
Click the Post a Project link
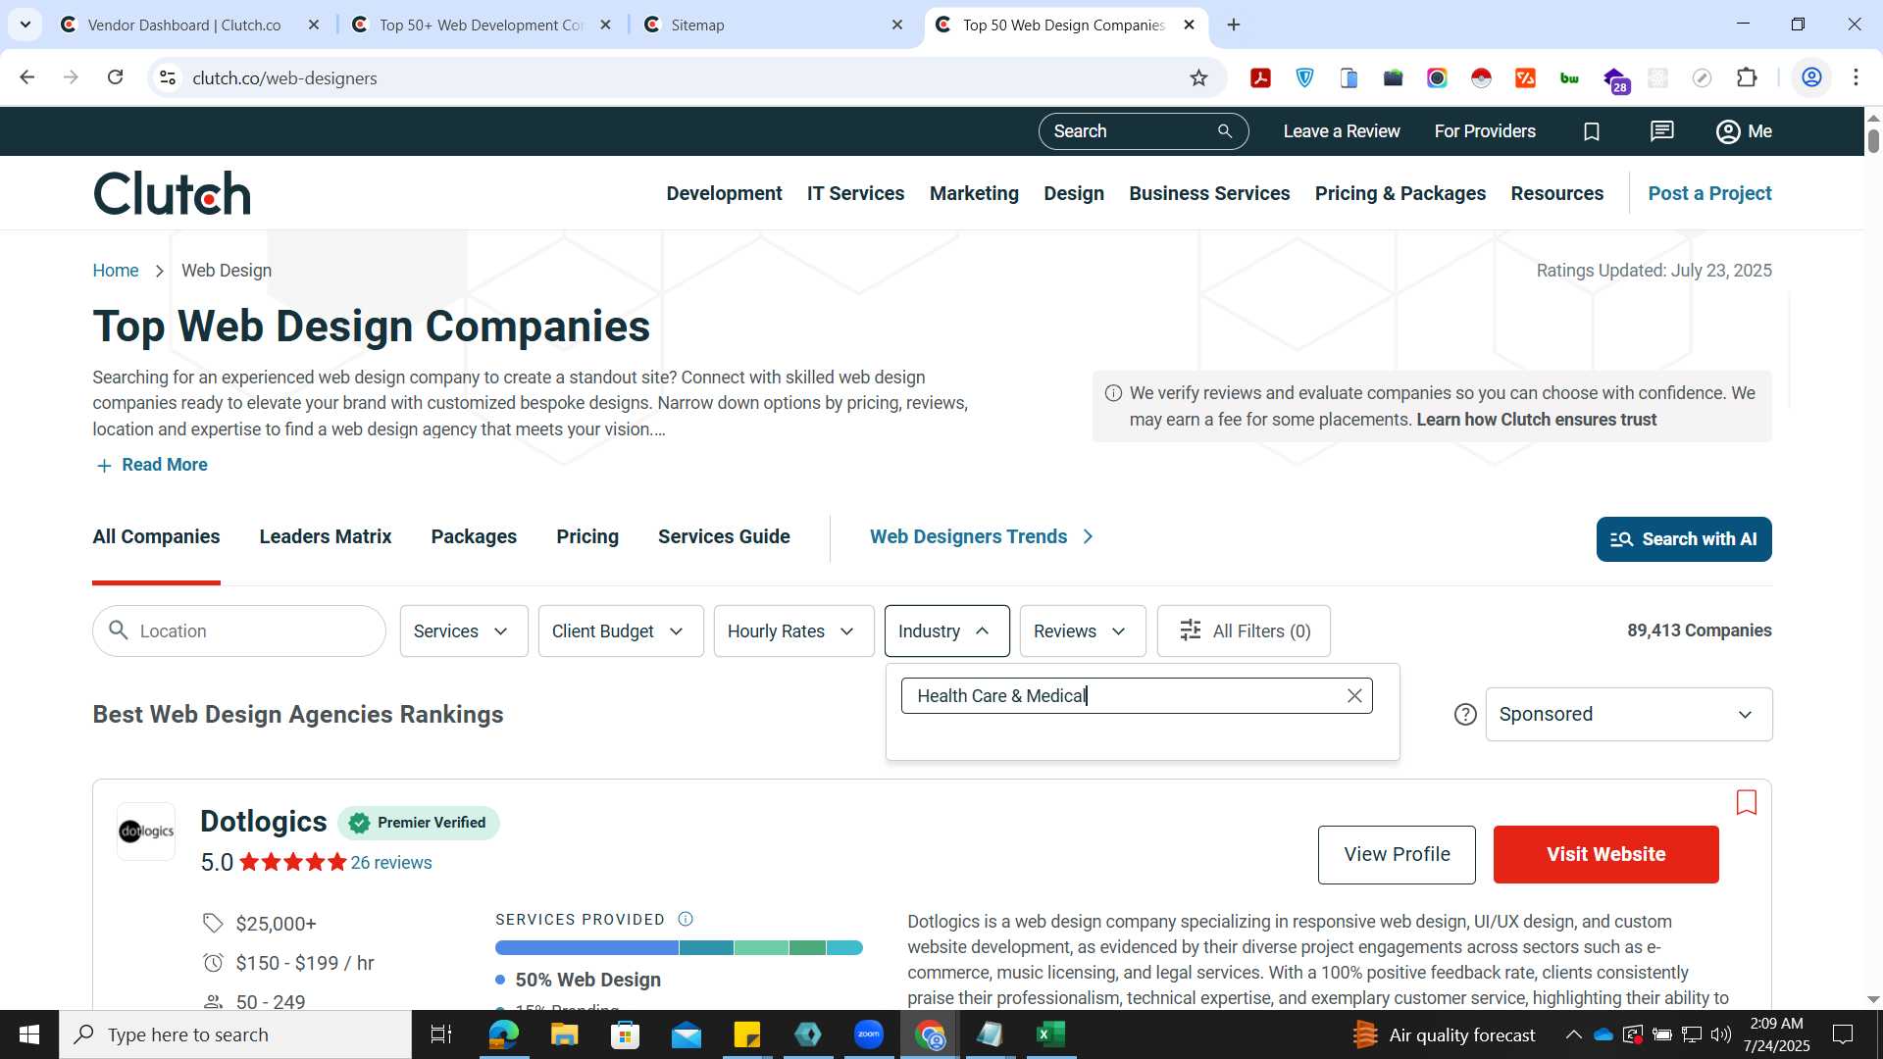[x=1709, y=194]
